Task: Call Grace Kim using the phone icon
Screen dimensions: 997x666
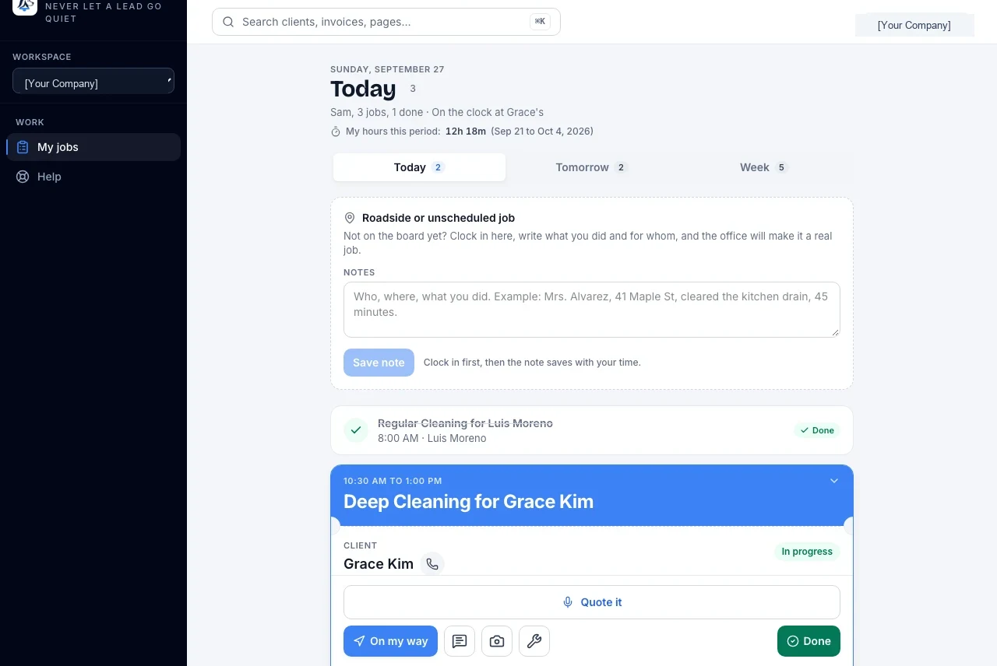Action: tap(432, 564)
